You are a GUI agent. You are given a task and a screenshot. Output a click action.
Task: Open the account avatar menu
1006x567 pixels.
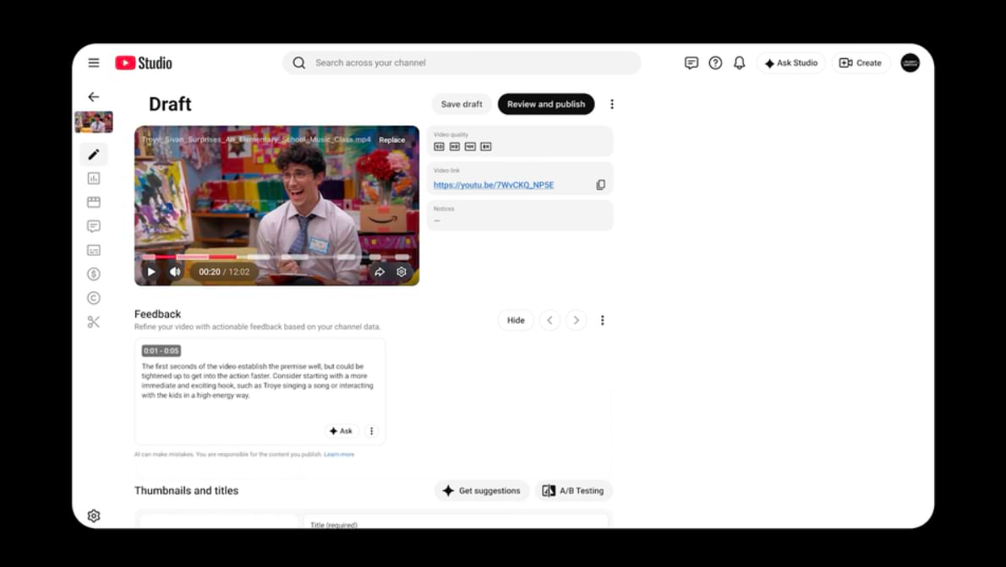[x=910, y=63]
